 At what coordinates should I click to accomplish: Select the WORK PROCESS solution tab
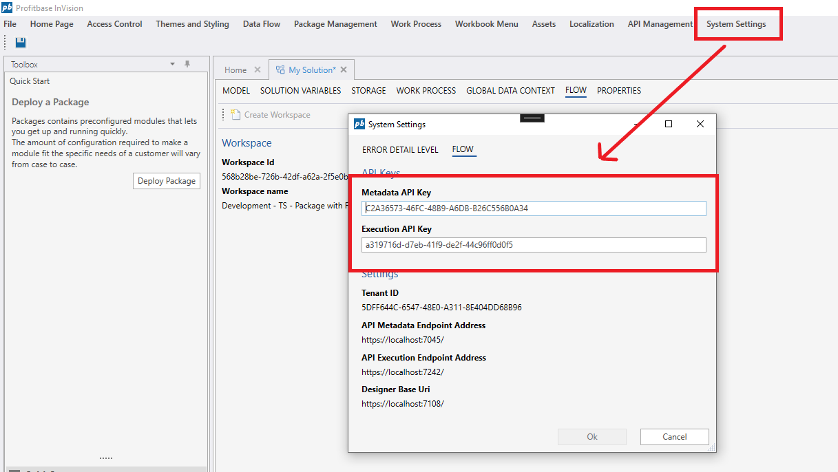426,91
